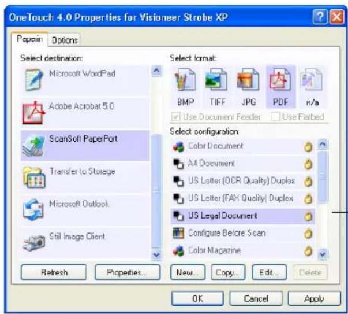Click configuration list scroll up arrow
This screenshot has height=314, width=348.
pos(323,145)
